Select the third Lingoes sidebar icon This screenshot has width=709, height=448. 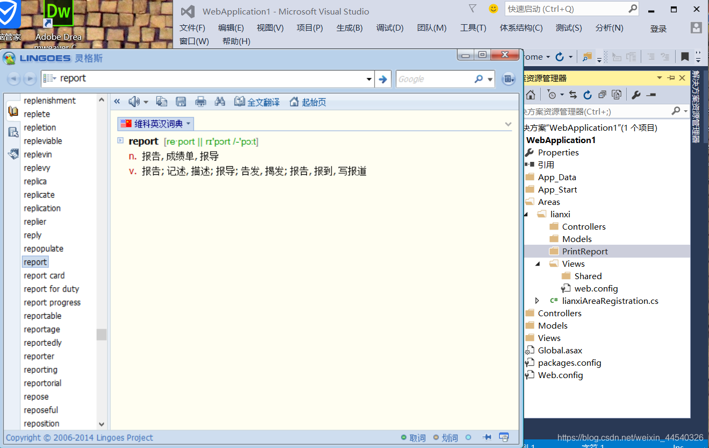[x=13, y=154]
